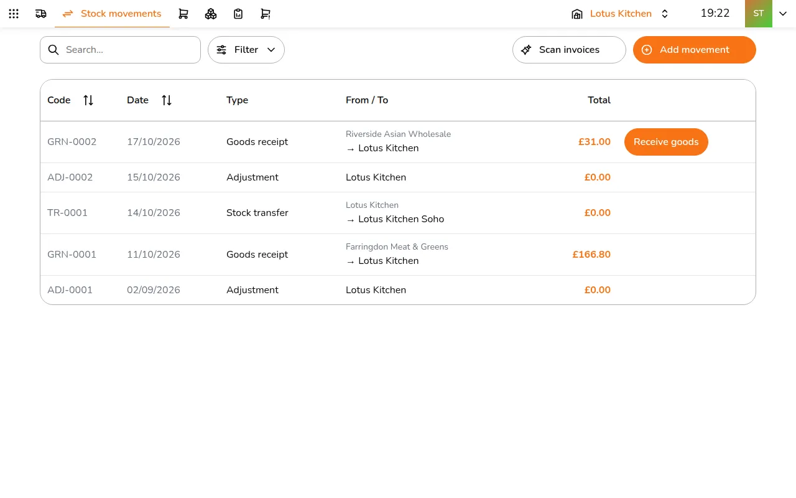This screenshot has height=498, width=796.
Task: Click the Total column header
Action: click(x=599, y=100)
